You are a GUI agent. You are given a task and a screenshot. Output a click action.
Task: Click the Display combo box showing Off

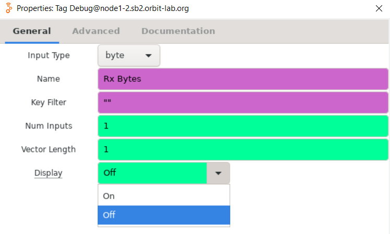click(152, 173)
